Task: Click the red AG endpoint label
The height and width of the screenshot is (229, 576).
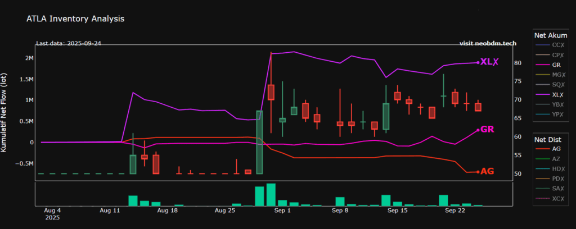Action: [x=487, y=171]
